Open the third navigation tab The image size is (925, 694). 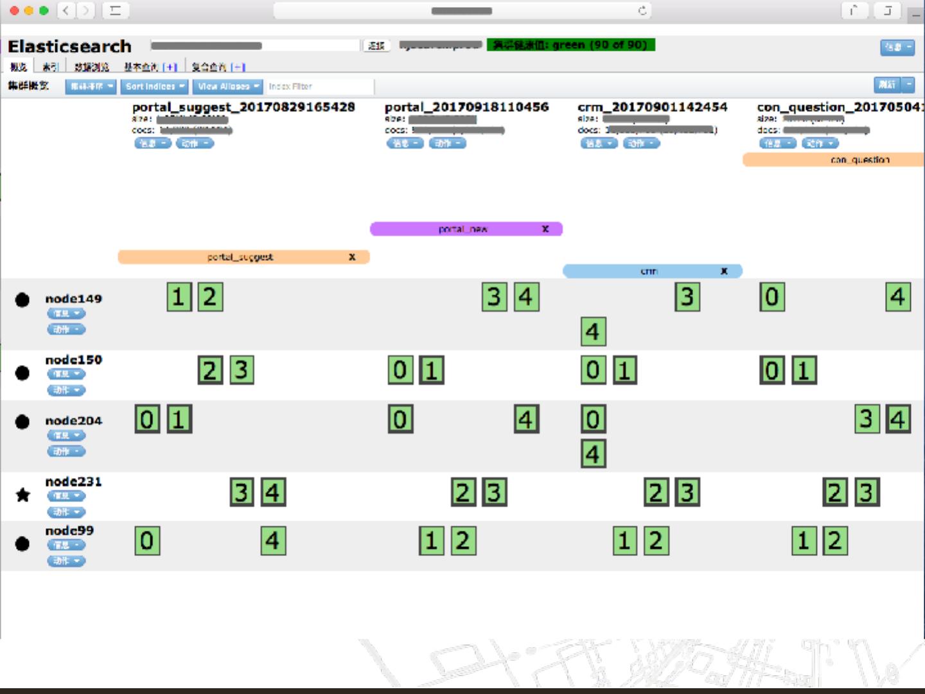91,67
